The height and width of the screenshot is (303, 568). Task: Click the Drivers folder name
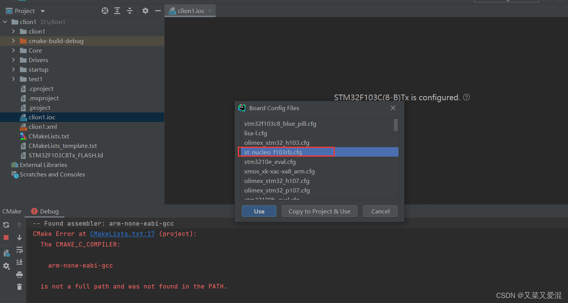pos(38,60)
